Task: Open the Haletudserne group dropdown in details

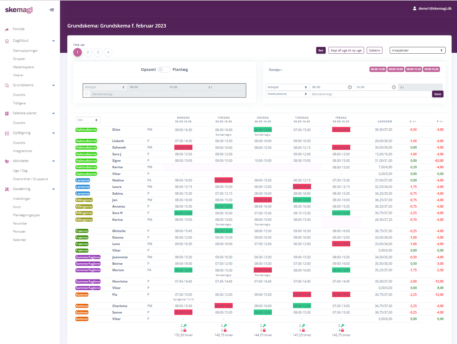Action: [288, 94]
